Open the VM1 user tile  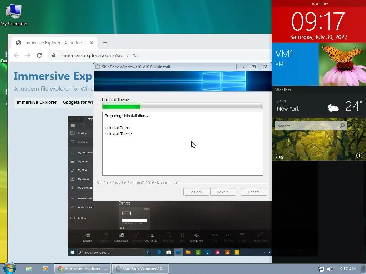coord(295,64)
